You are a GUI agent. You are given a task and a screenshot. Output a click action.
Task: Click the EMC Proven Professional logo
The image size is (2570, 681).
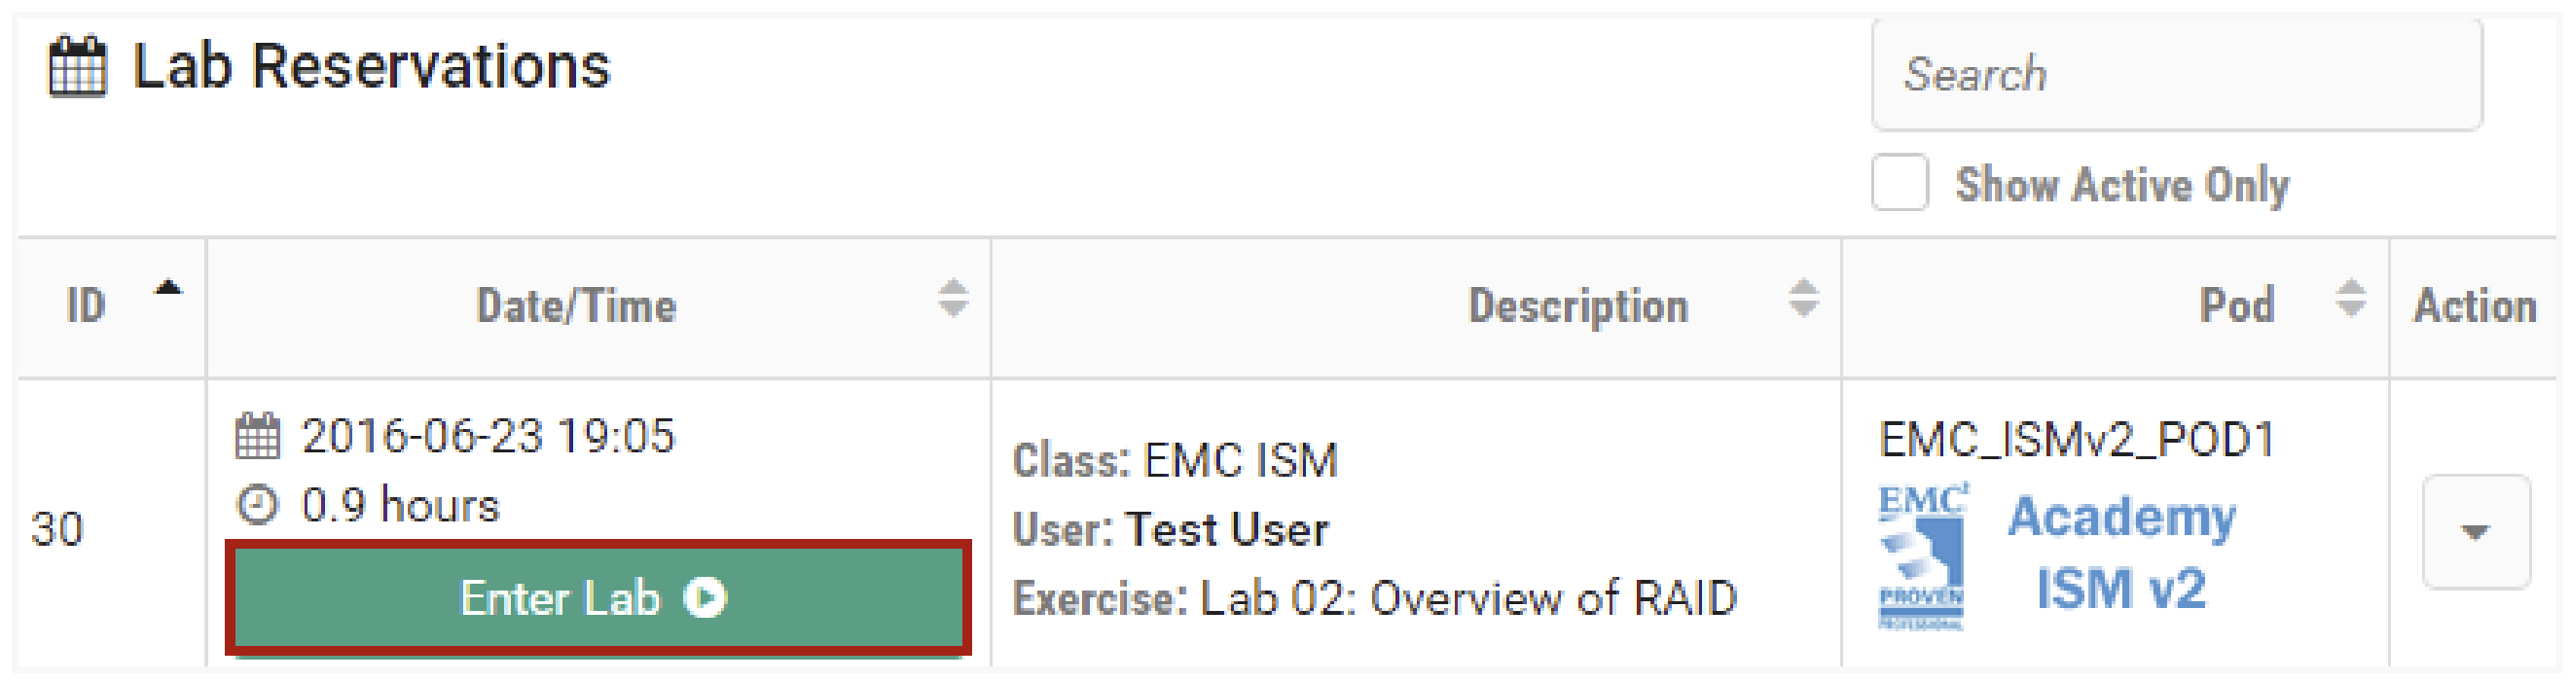point(1922,556)
